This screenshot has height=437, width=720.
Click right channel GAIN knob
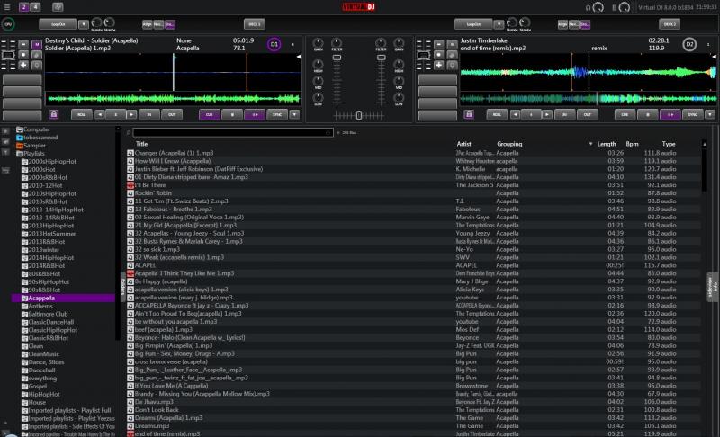coord(399,43)
